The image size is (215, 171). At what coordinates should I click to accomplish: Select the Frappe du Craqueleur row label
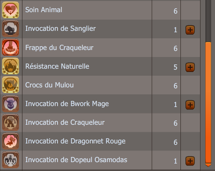(59, 48)
